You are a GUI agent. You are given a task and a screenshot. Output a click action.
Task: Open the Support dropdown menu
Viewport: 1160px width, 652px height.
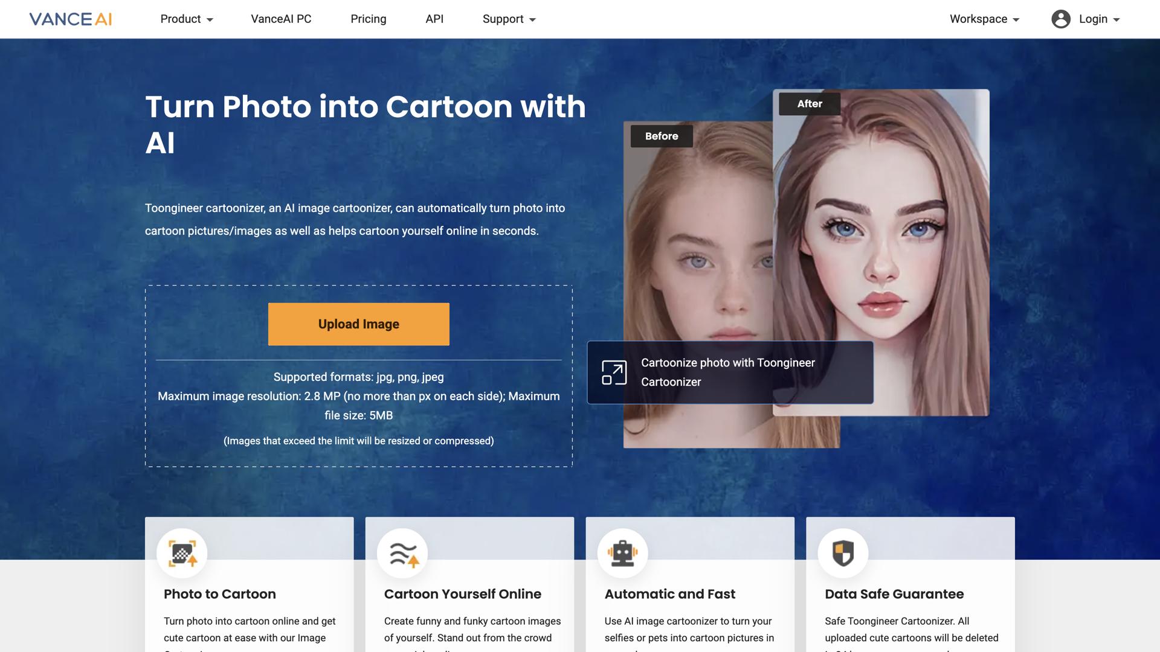tap(509, 19)
